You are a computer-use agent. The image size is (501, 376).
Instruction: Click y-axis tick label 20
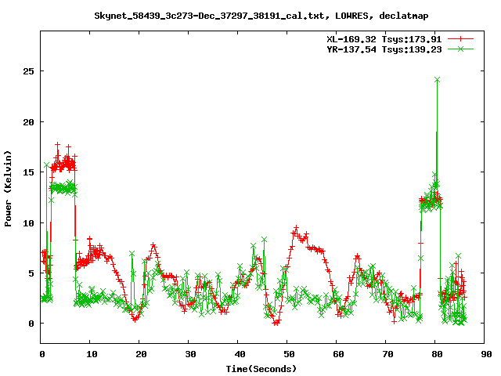click(28, 122)
